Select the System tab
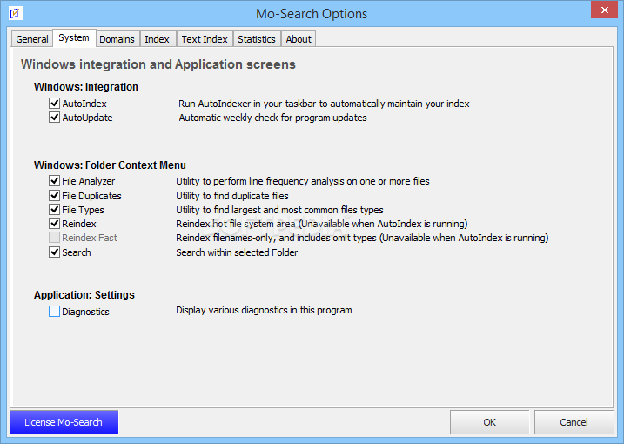Screen dimensions: 624x444 point(74,37)
